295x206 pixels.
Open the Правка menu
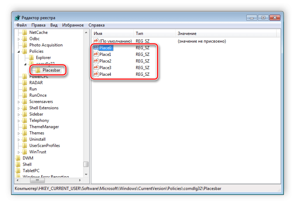[x=38, y=25]
